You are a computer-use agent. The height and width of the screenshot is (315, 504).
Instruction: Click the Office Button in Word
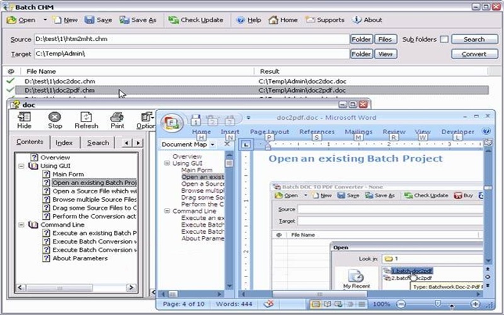click(x=171, y=123)
